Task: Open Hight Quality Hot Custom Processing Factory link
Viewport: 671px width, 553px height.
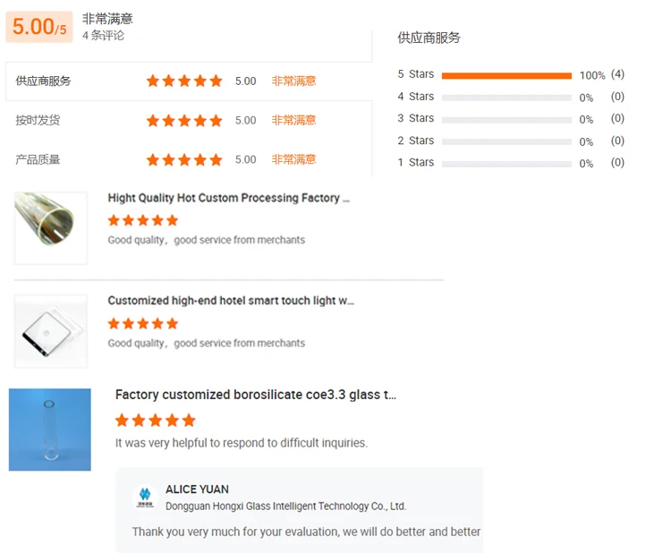Action: [x=229, y=198]
